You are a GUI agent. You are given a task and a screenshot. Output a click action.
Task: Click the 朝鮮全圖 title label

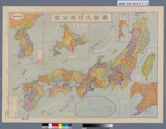tap(18, 17)
